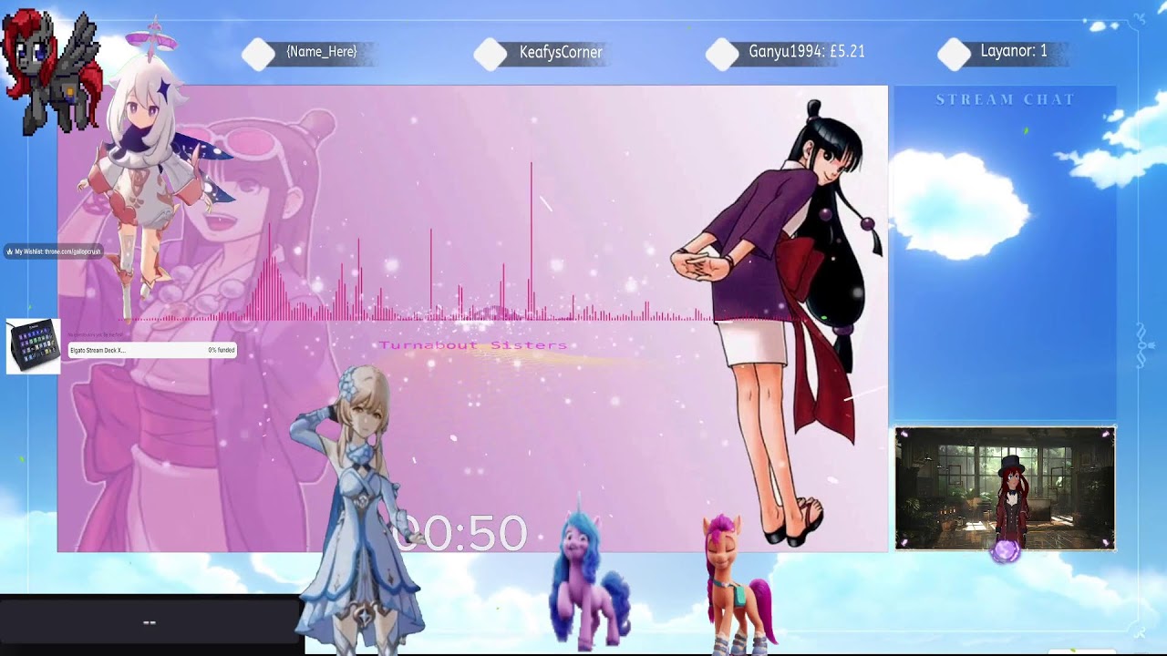Image resolution: width=1167 pixels, height=656 pixels.
Task: Click the diamond icon beside Ganyu1994
Action: click(x=722, y=54)
